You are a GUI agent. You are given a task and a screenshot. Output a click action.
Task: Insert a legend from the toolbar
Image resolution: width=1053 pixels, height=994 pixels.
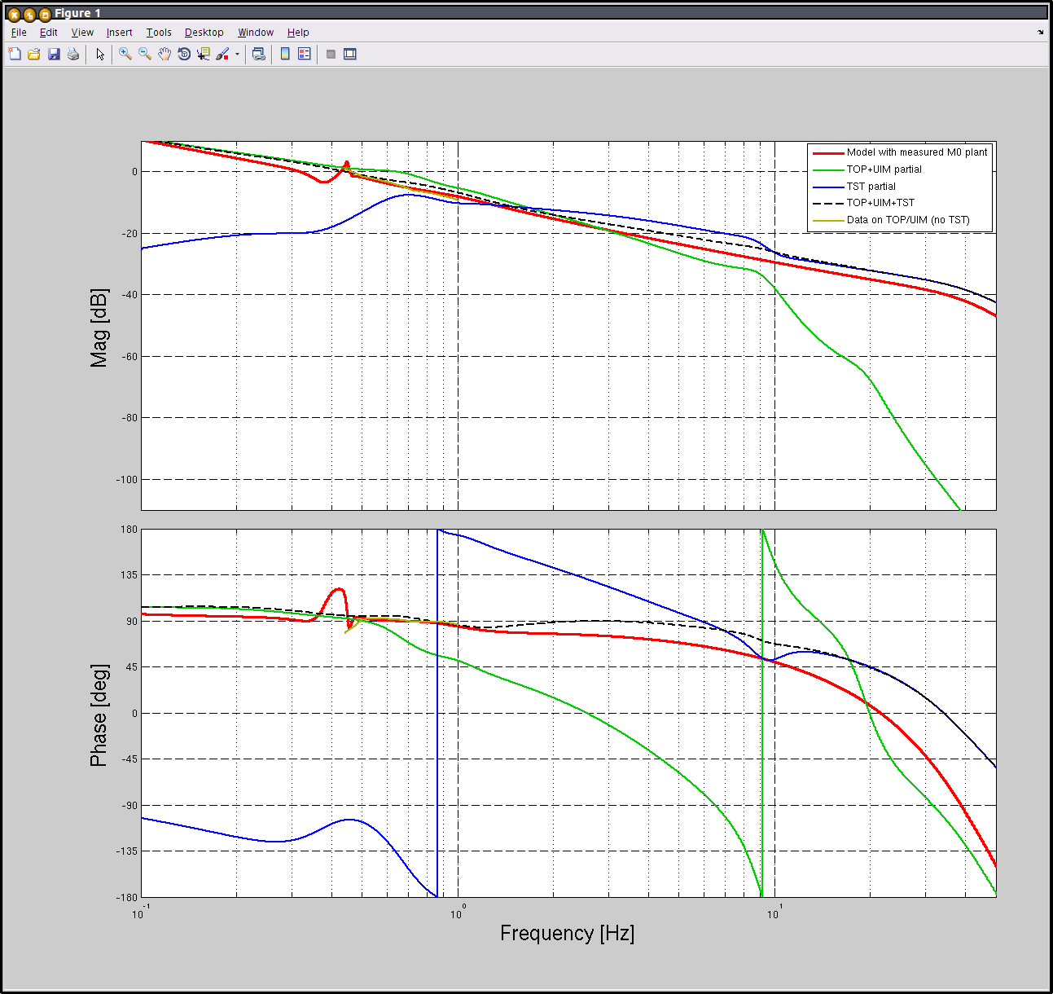[x=305, y=54]
